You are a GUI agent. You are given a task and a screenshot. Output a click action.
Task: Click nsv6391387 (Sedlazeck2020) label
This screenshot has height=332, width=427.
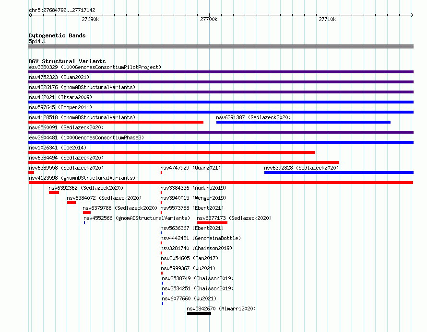pyautogui.click(x=253, y=117)
